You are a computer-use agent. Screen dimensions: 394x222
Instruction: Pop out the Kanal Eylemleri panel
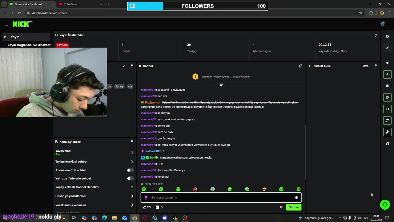pos(131,142)
